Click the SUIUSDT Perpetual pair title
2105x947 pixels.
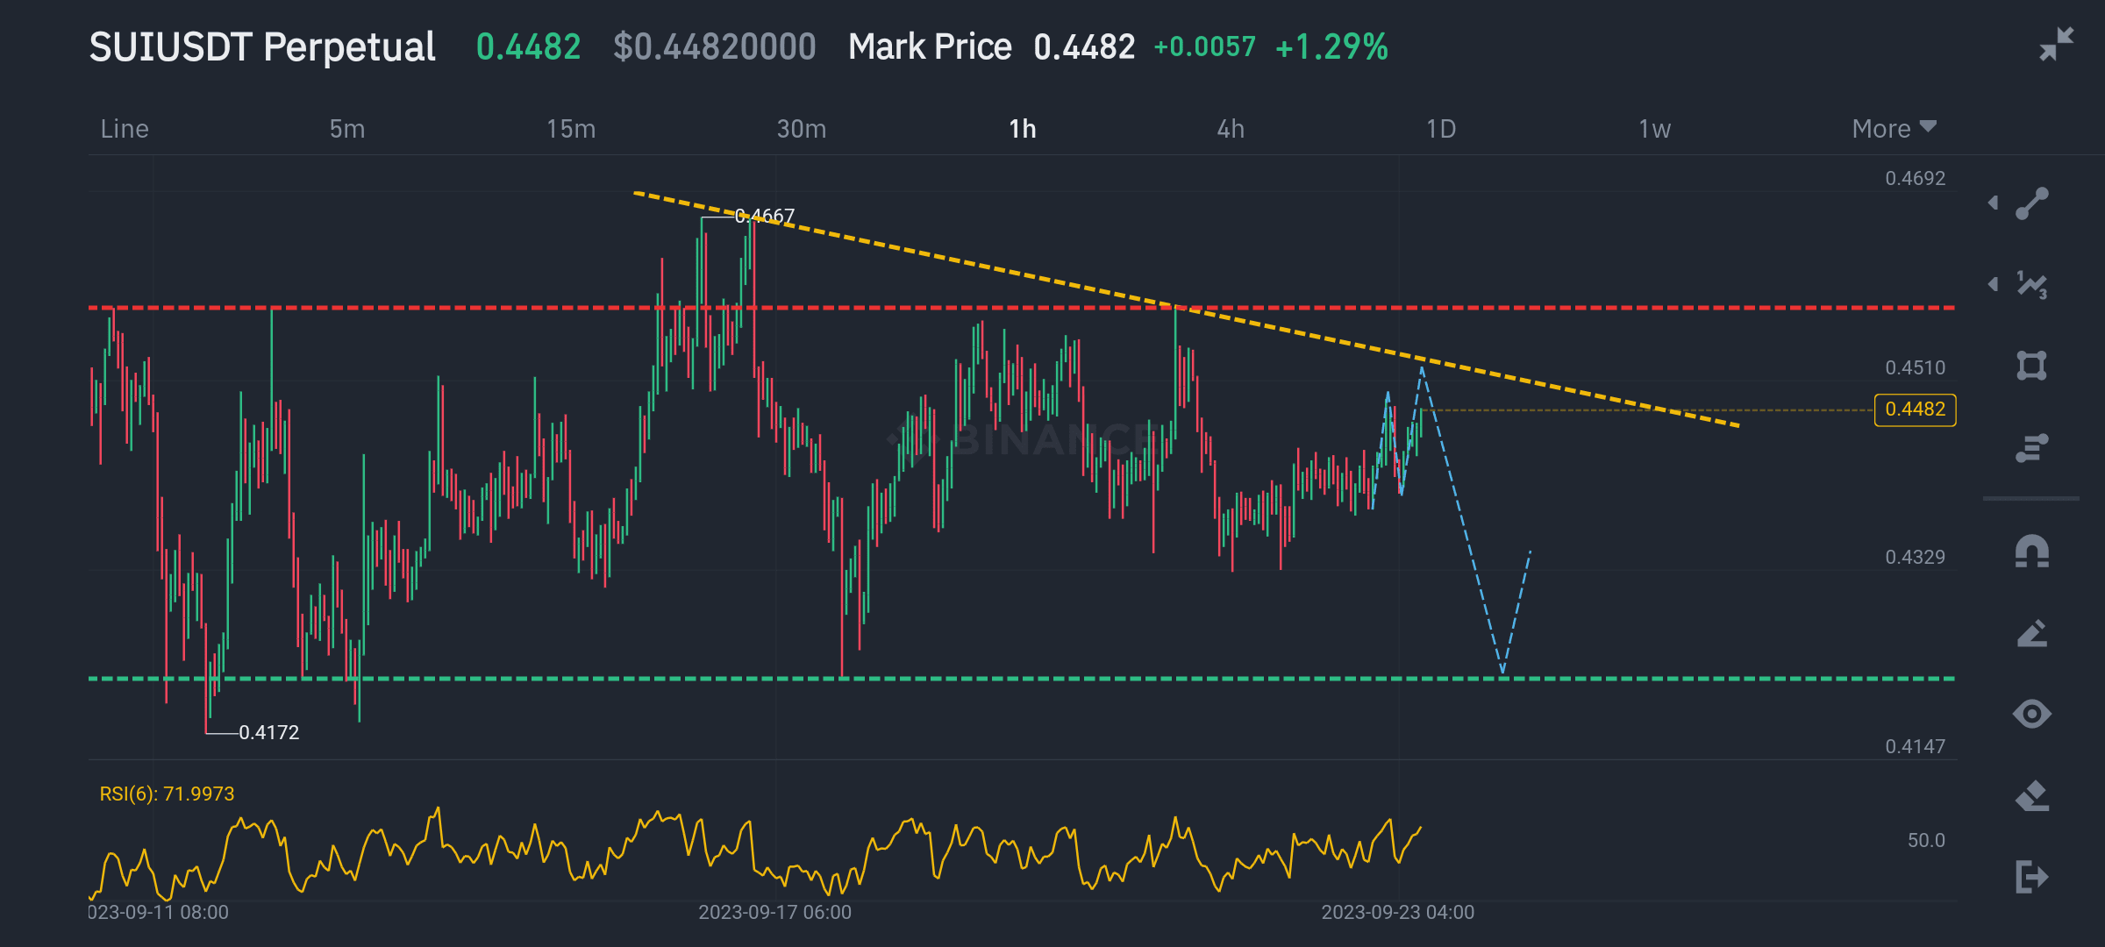point(262,46)
